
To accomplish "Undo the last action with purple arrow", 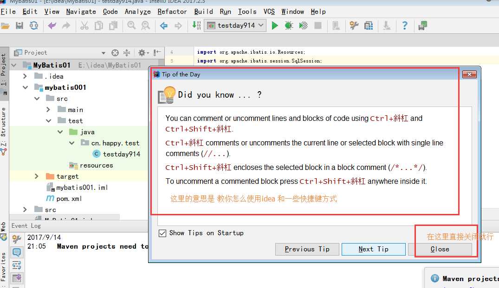I will tap(52, 26).
